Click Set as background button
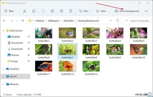The image size is (153, 97). click(127, 11)
